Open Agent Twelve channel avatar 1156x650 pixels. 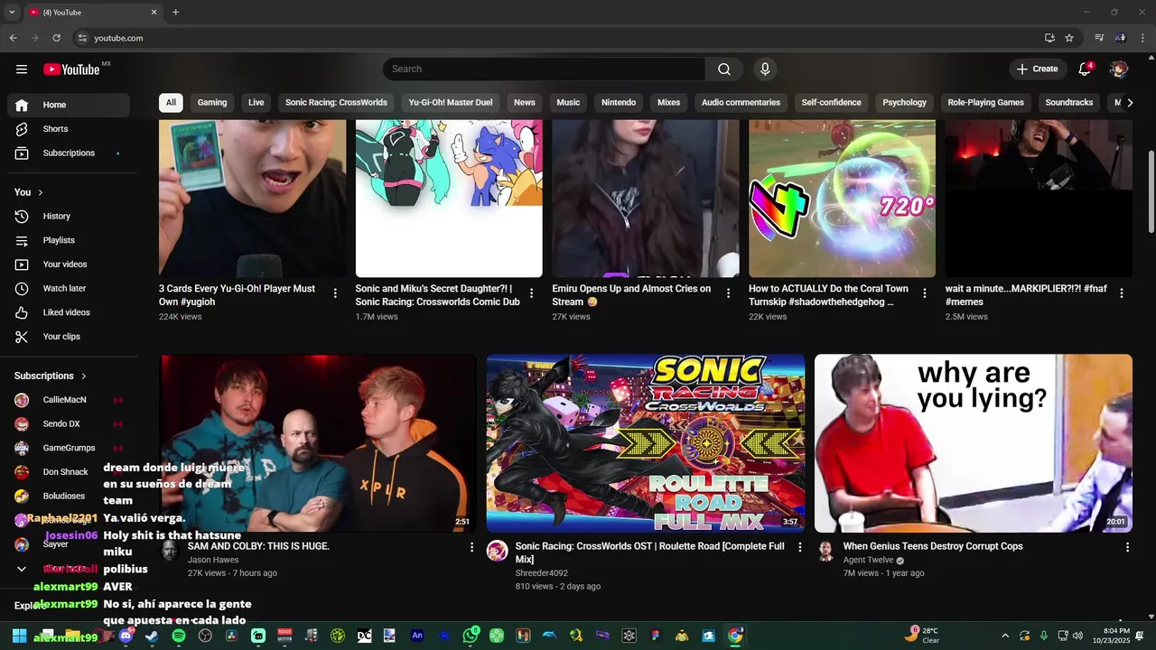click(x=825, y=551)
